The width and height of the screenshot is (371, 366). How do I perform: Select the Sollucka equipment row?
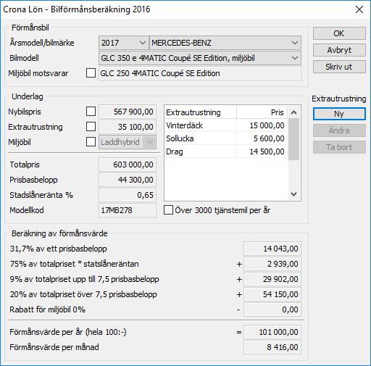coord(226,138)
